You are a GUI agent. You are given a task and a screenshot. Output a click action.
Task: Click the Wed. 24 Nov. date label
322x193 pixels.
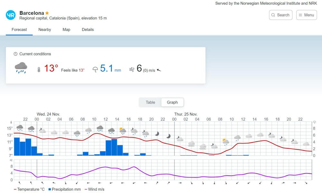[x=48, y=114]
